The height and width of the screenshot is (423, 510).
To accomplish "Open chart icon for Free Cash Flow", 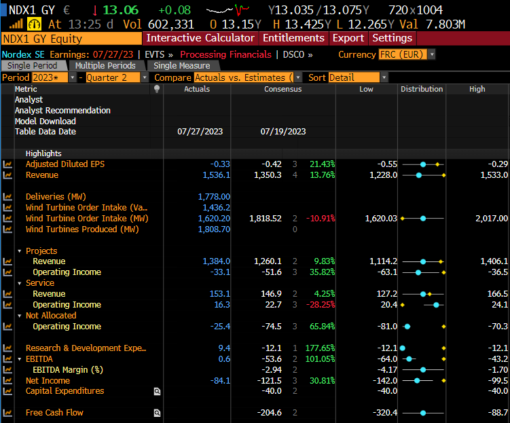I will pos(7,413).
